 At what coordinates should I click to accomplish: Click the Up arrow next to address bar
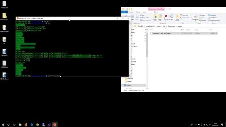[132, 26]
